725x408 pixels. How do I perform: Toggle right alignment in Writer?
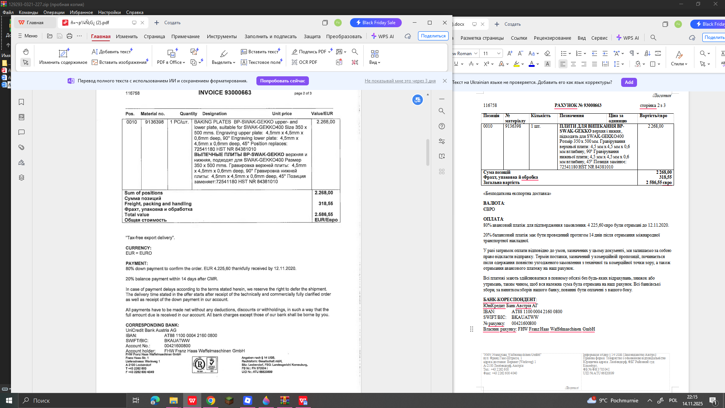[584, 64]
